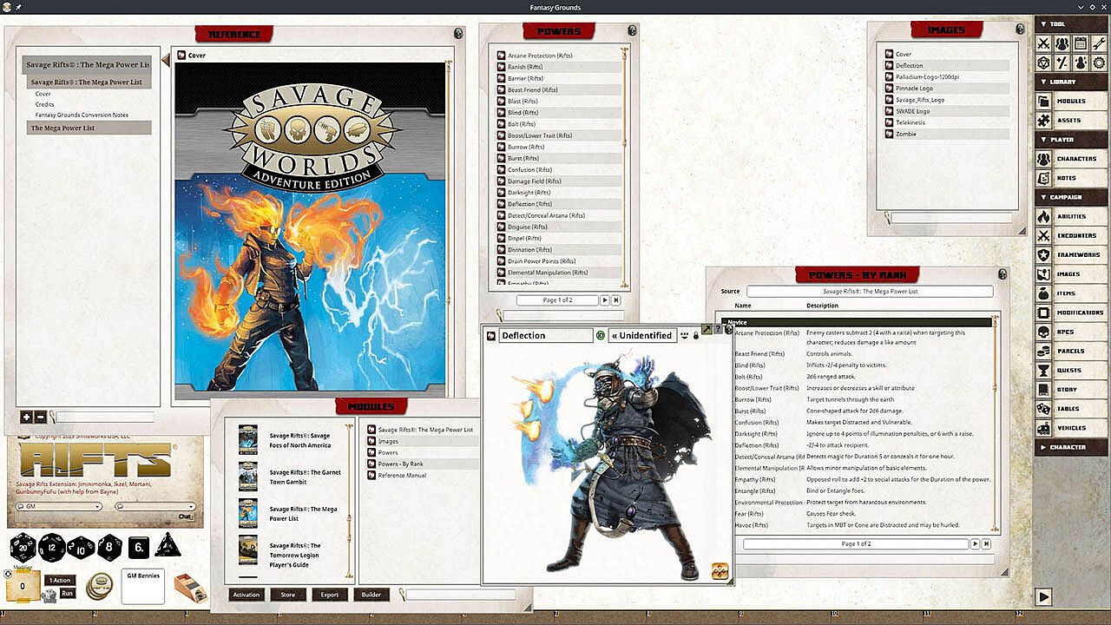Viewport: 1111px width, 625px height.
Task: Click the 1 Action button
Action: coord(59,580)
